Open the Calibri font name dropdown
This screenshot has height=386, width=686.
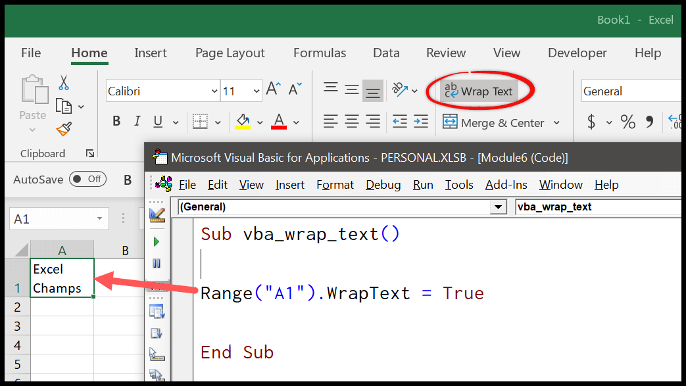[x=215, y=91]
